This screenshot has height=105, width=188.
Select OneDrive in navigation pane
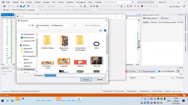point(25,45)
